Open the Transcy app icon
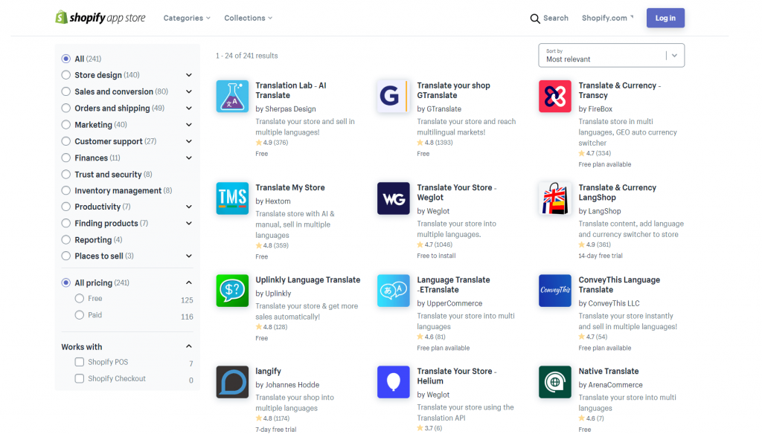762x434 pixels. pyautogui.click(x=554, y=97)
